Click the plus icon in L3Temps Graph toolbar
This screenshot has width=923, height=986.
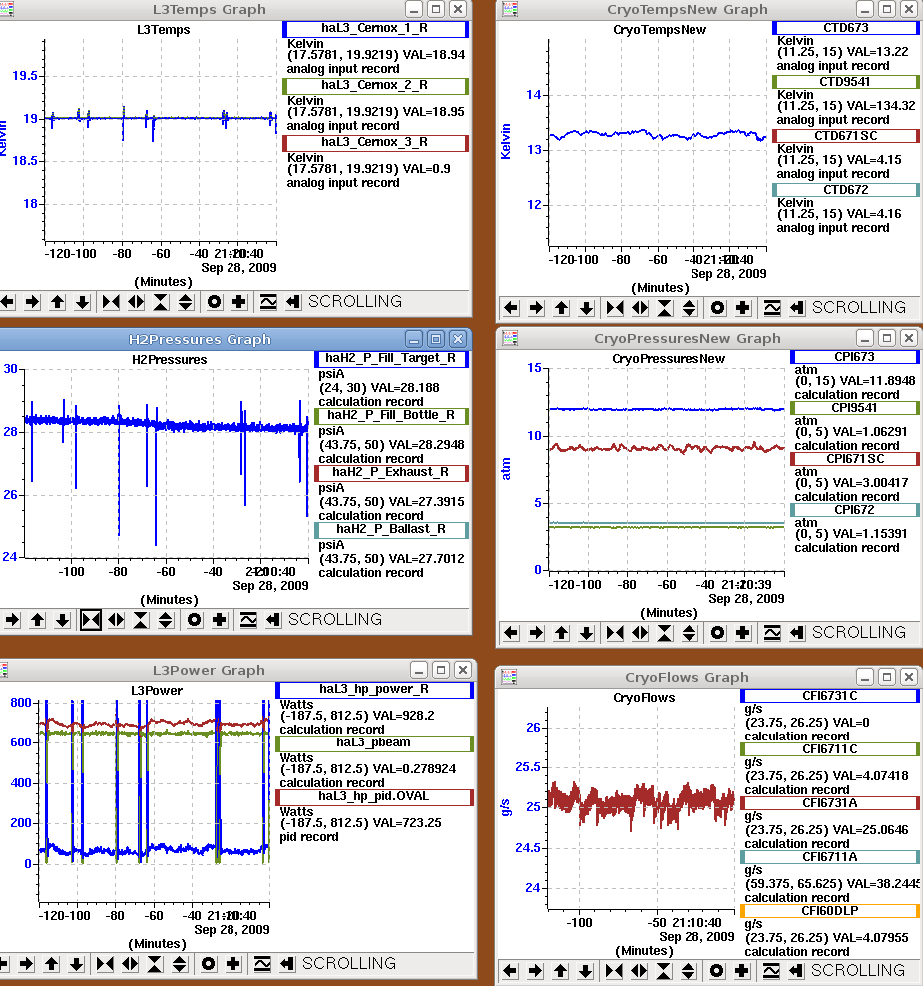tap(238, 302)
